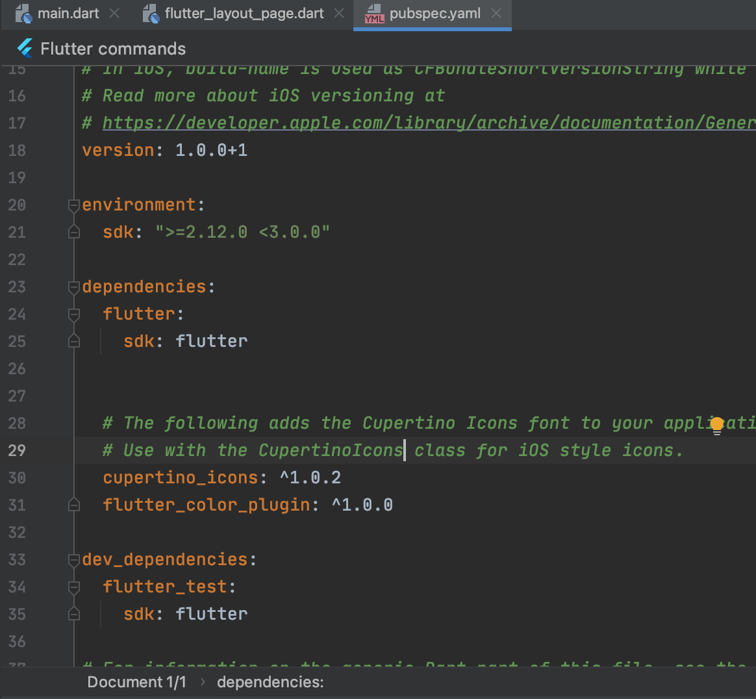Screen dimensions: 756x699
Task: Collapse the dependencies block fold marker
Action: pyautogui.click(x=74, y=288)
